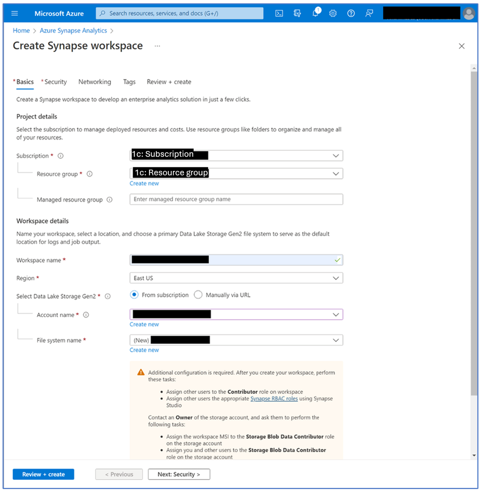The width and height of the screenshot is (479, 490).
Task: Click the warning triangle icon
Action: pyautogui.click(x=141, y=372)
